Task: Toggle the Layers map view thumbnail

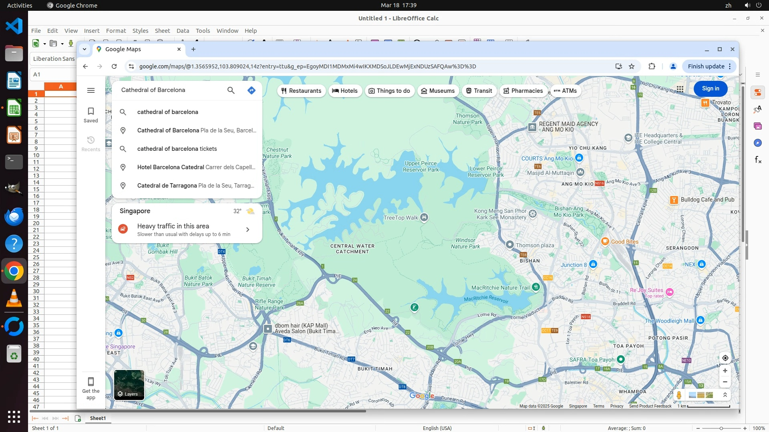Action: pyautogui.click(x=129, y=385)
